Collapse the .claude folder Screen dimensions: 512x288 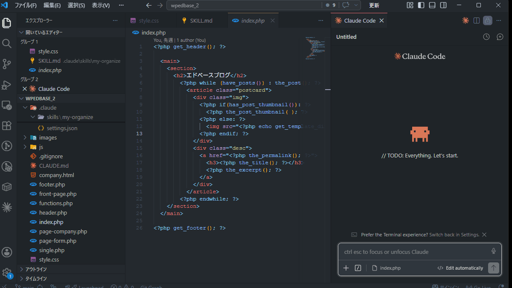25,108
